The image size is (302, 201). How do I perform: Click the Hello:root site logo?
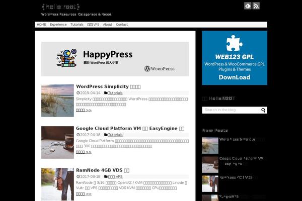[x=60, y=7]
